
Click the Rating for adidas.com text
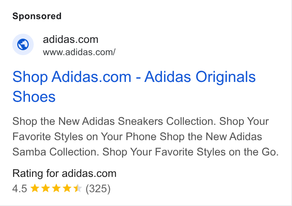pyautogui.click(x=64, y=173)
